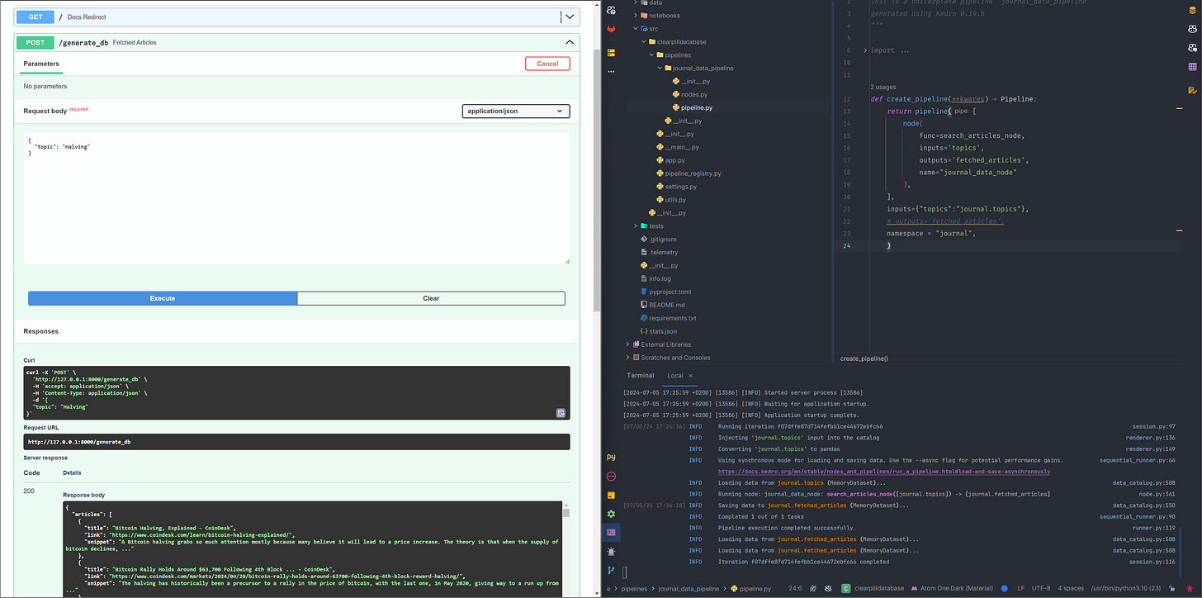Click inside the request body text area
This screenshot has height=598, width=1202.
tap(296, 198)
